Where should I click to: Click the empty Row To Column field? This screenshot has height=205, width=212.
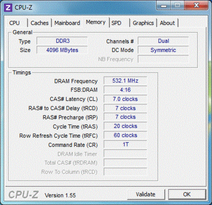pyautogui.click(x=125, y=172)
